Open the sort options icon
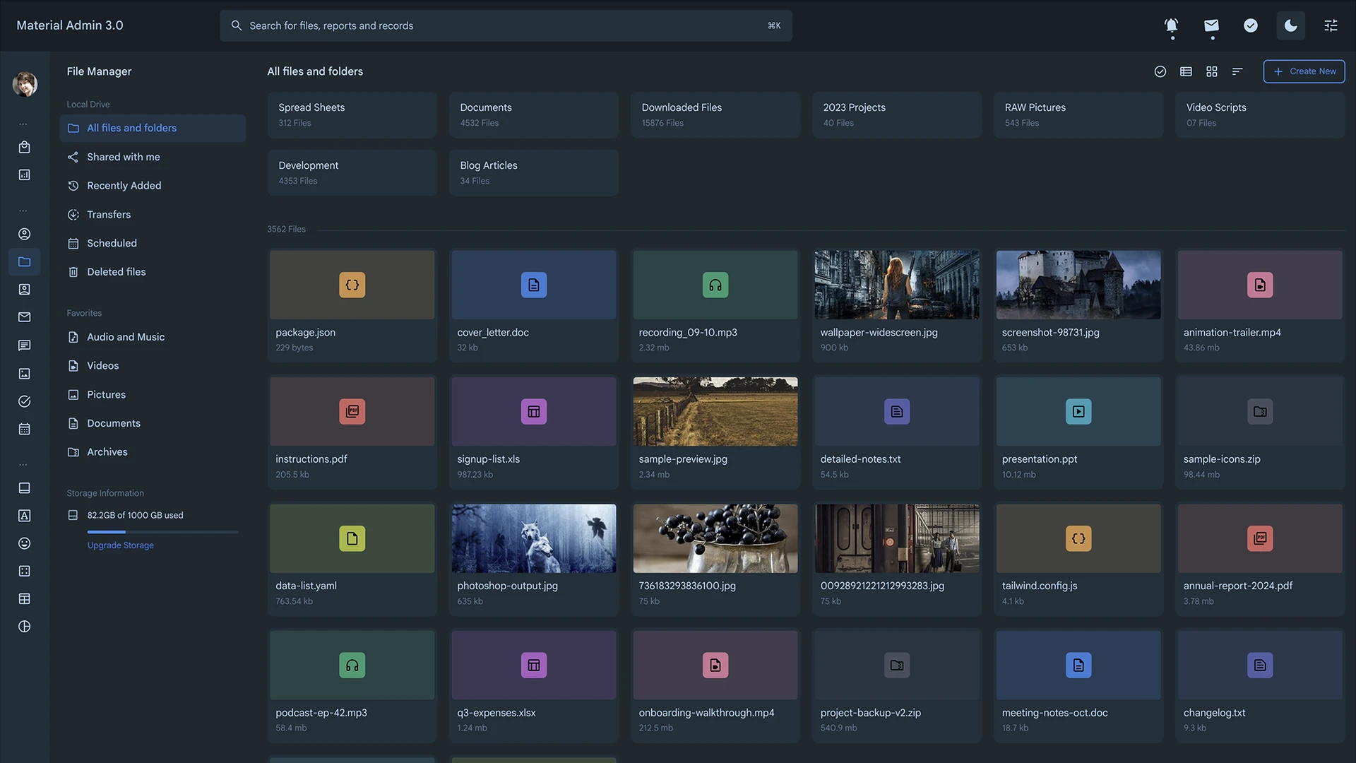This screenshot has width=1356, height=763. click(x=1237, y=71)
